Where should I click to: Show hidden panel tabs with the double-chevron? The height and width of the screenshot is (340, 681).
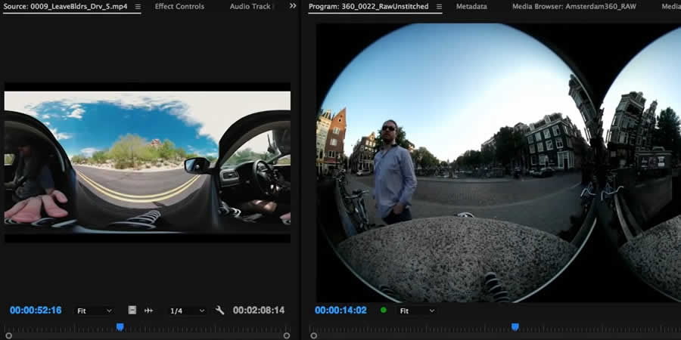pos(293,6)
